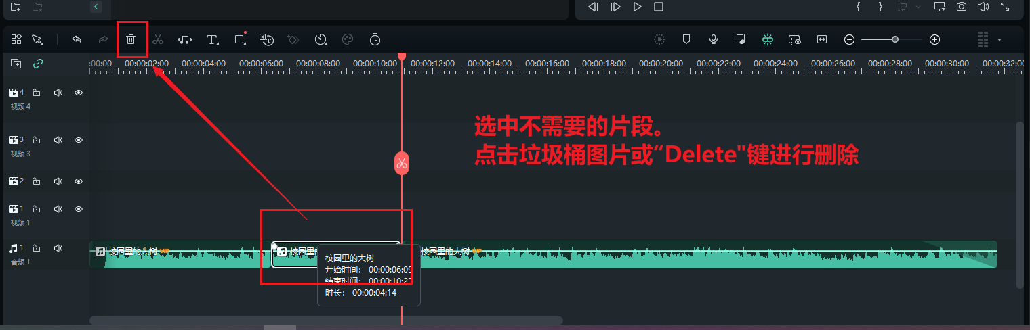Adjust the timeline zoom slider handle
This screenshot has width=1030, height=330.
(895, 40)
